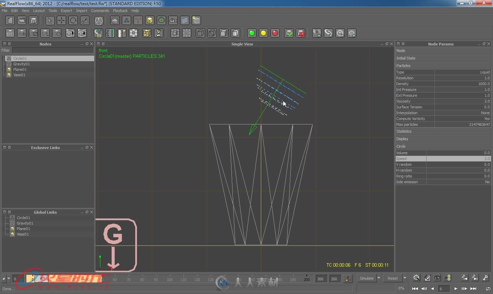This screenshot has width=493, height=294.
Task: Click the eye icon near Reset
Action: pos(437,278)
